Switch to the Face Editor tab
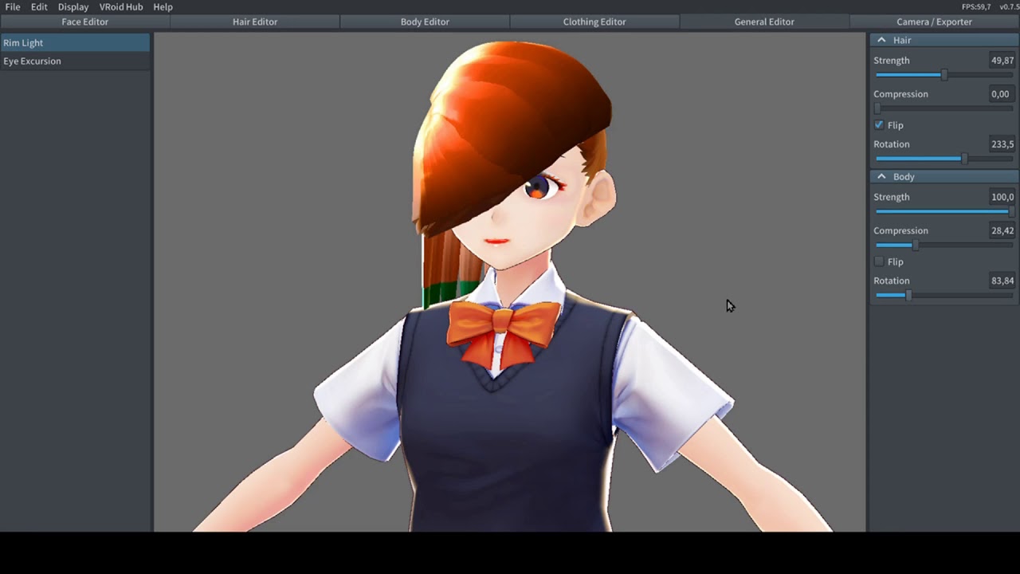Viewport: 1020px width, 574px height. click(84, 22)
